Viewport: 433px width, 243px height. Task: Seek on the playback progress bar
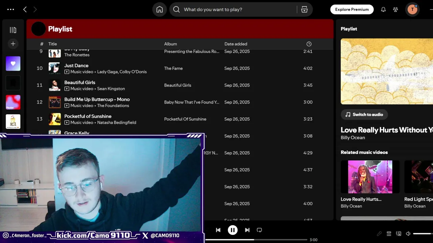click(256, 240)
